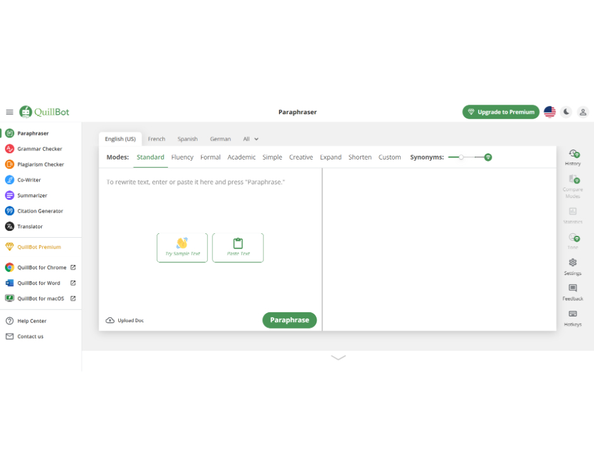Set Synonyms slider to premium maximum

click(x=488, y=157)
